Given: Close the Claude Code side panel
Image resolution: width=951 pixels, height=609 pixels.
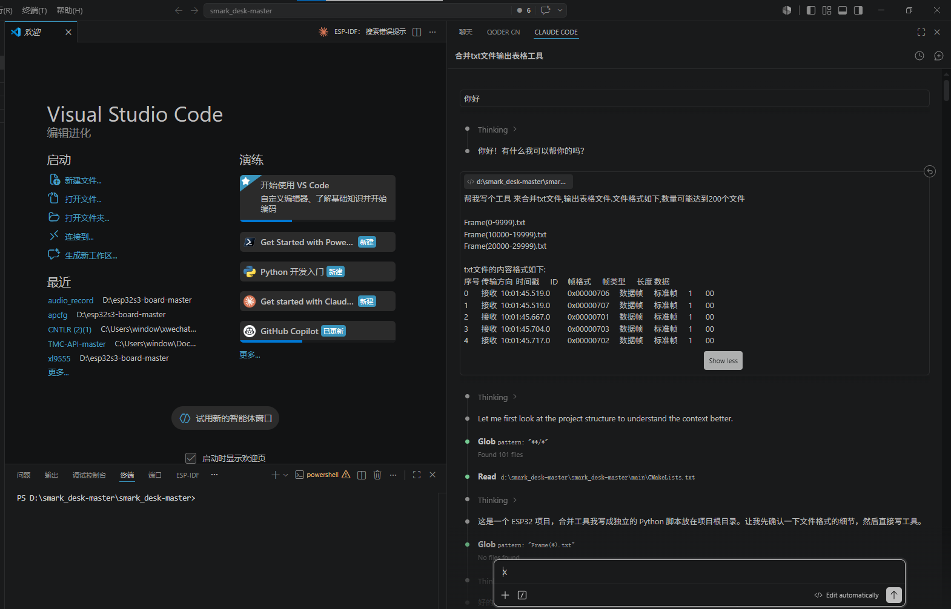Looking at the screenshot, I should click(937, 32).
